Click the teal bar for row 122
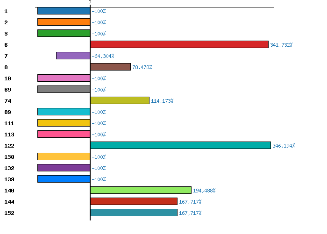 (180, 145)
